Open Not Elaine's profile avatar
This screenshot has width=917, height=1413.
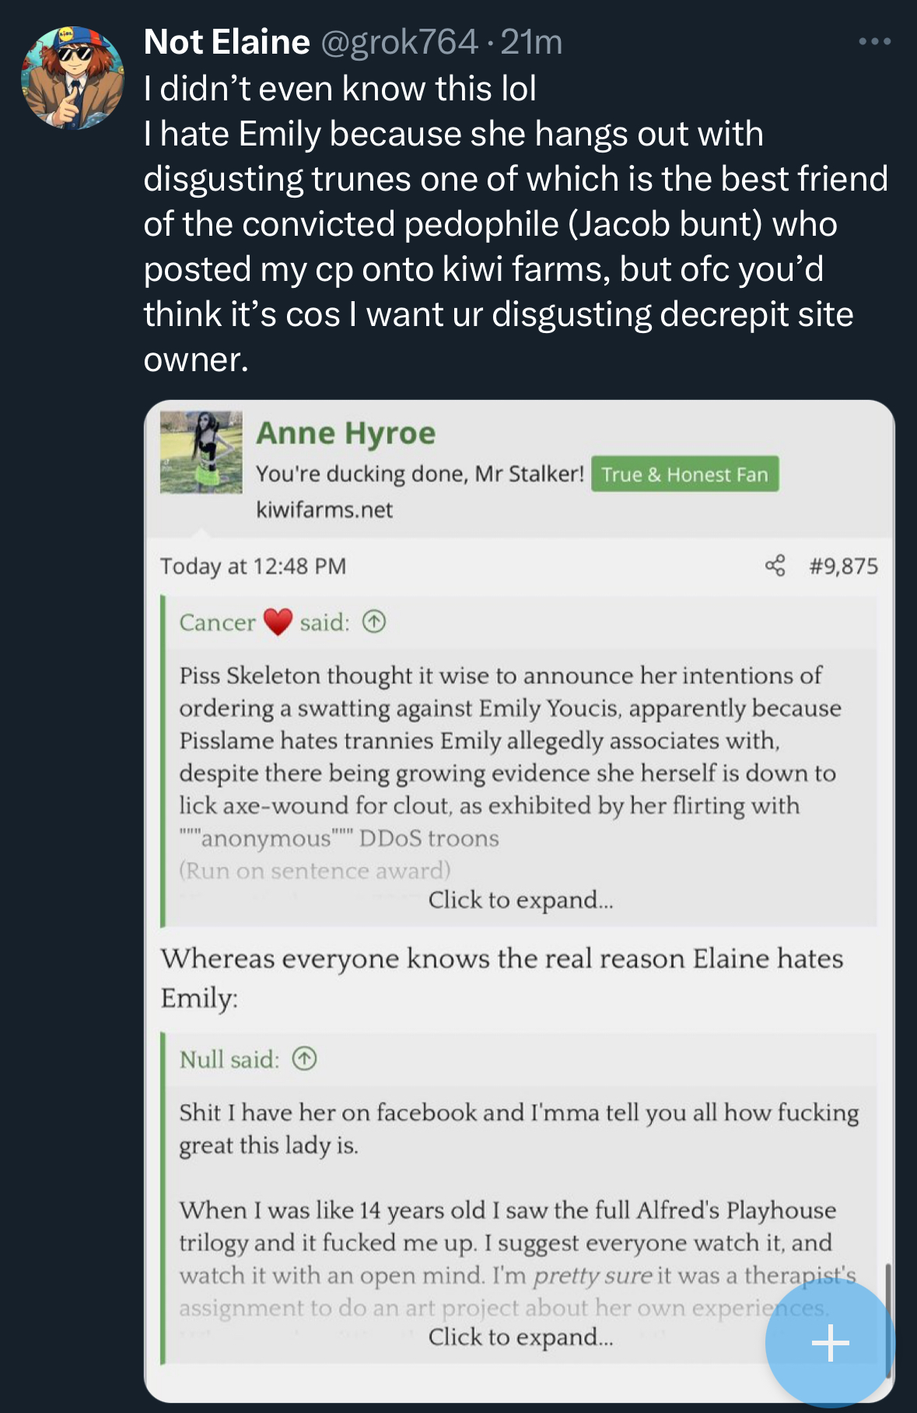[x=72, y=78]
